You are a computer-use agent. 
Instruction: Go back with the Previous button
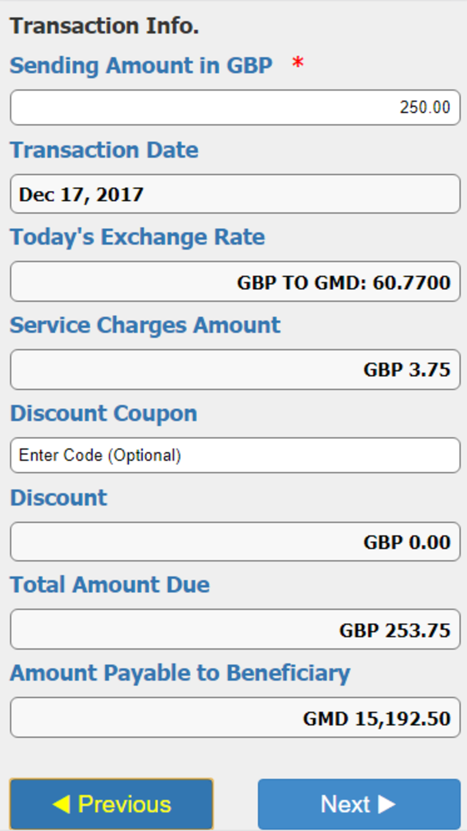[111, 804]
